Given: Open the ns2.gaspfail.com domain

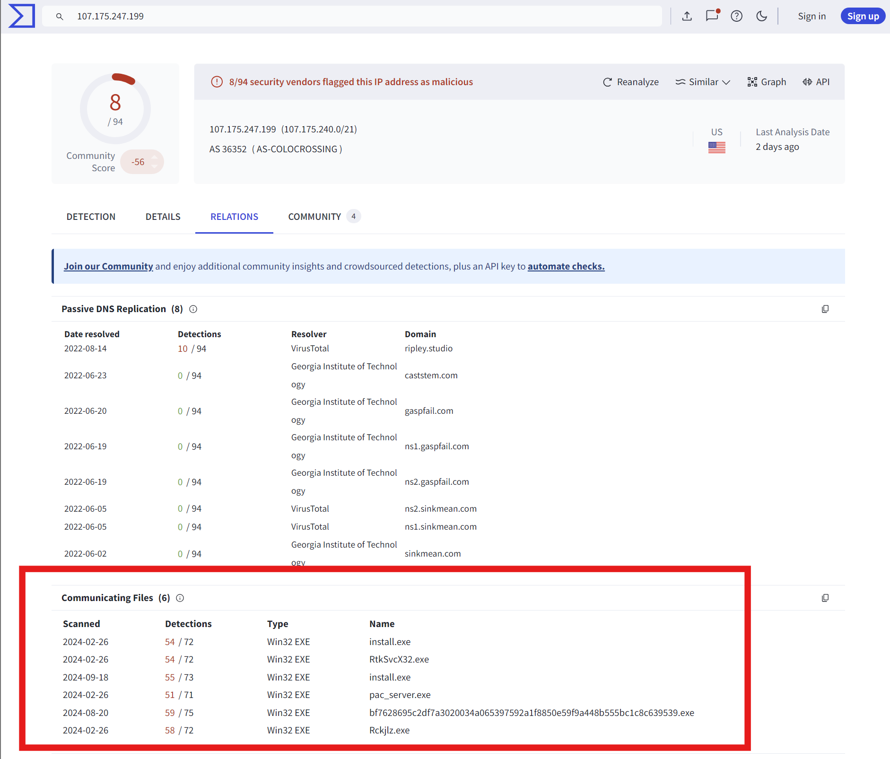Looking at the screenshot, I should [x=437, y=482].
